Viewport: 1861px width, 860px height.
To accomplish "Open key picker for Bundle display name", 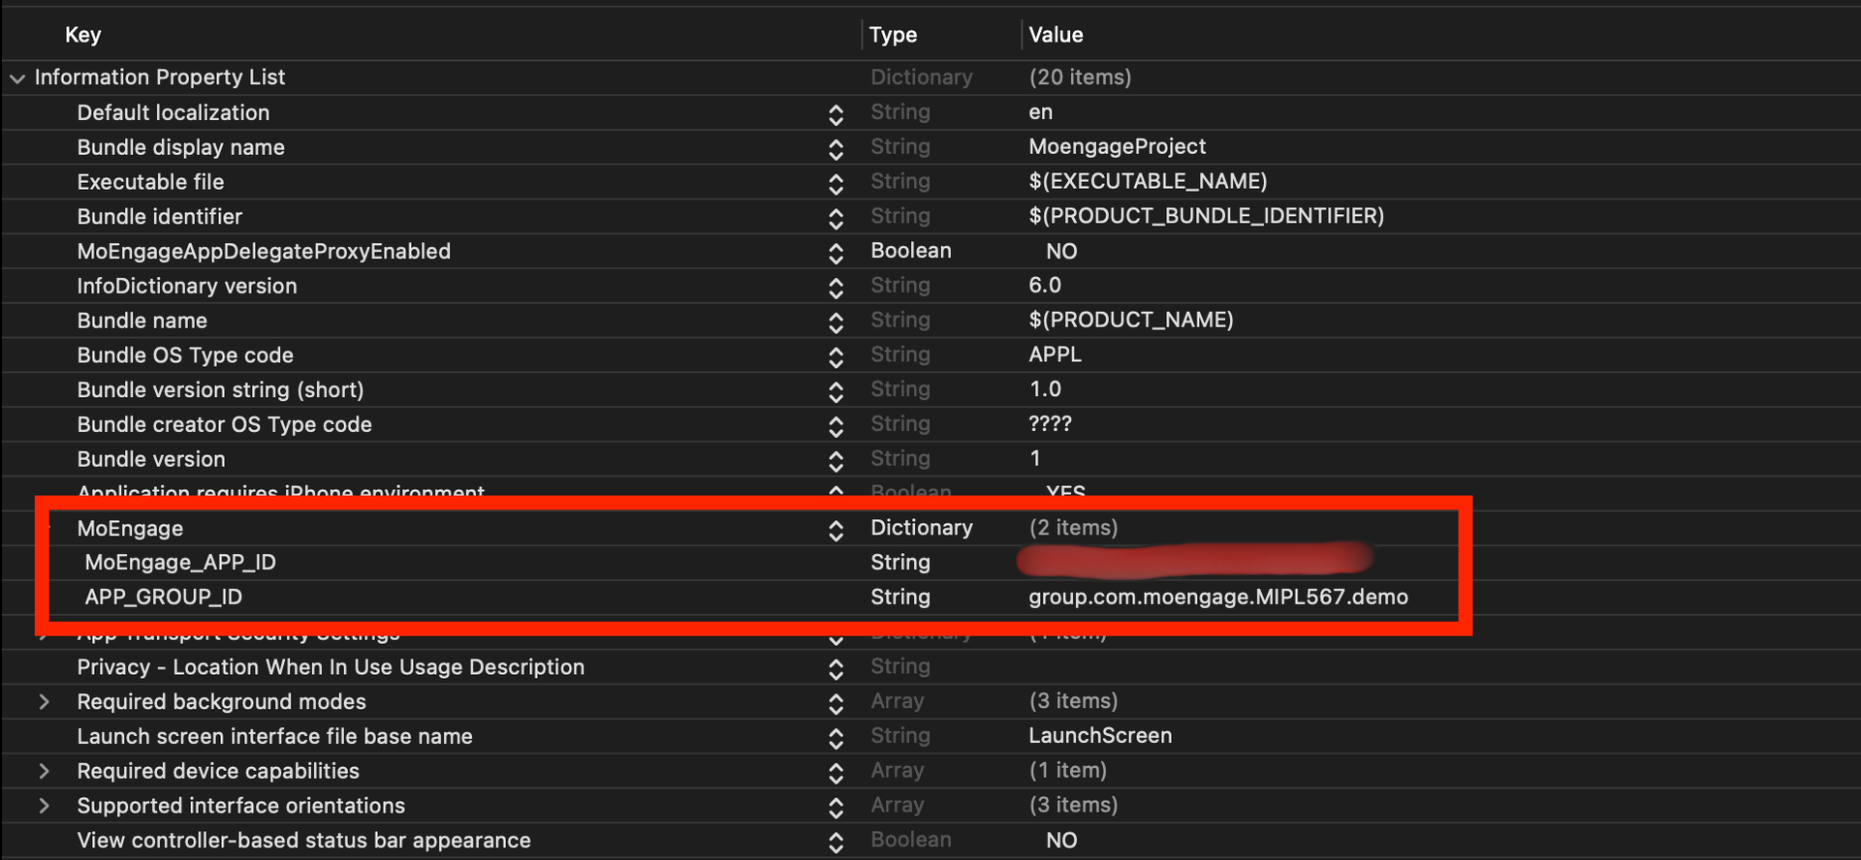I will pyautogui.click(x=836, y=149).
